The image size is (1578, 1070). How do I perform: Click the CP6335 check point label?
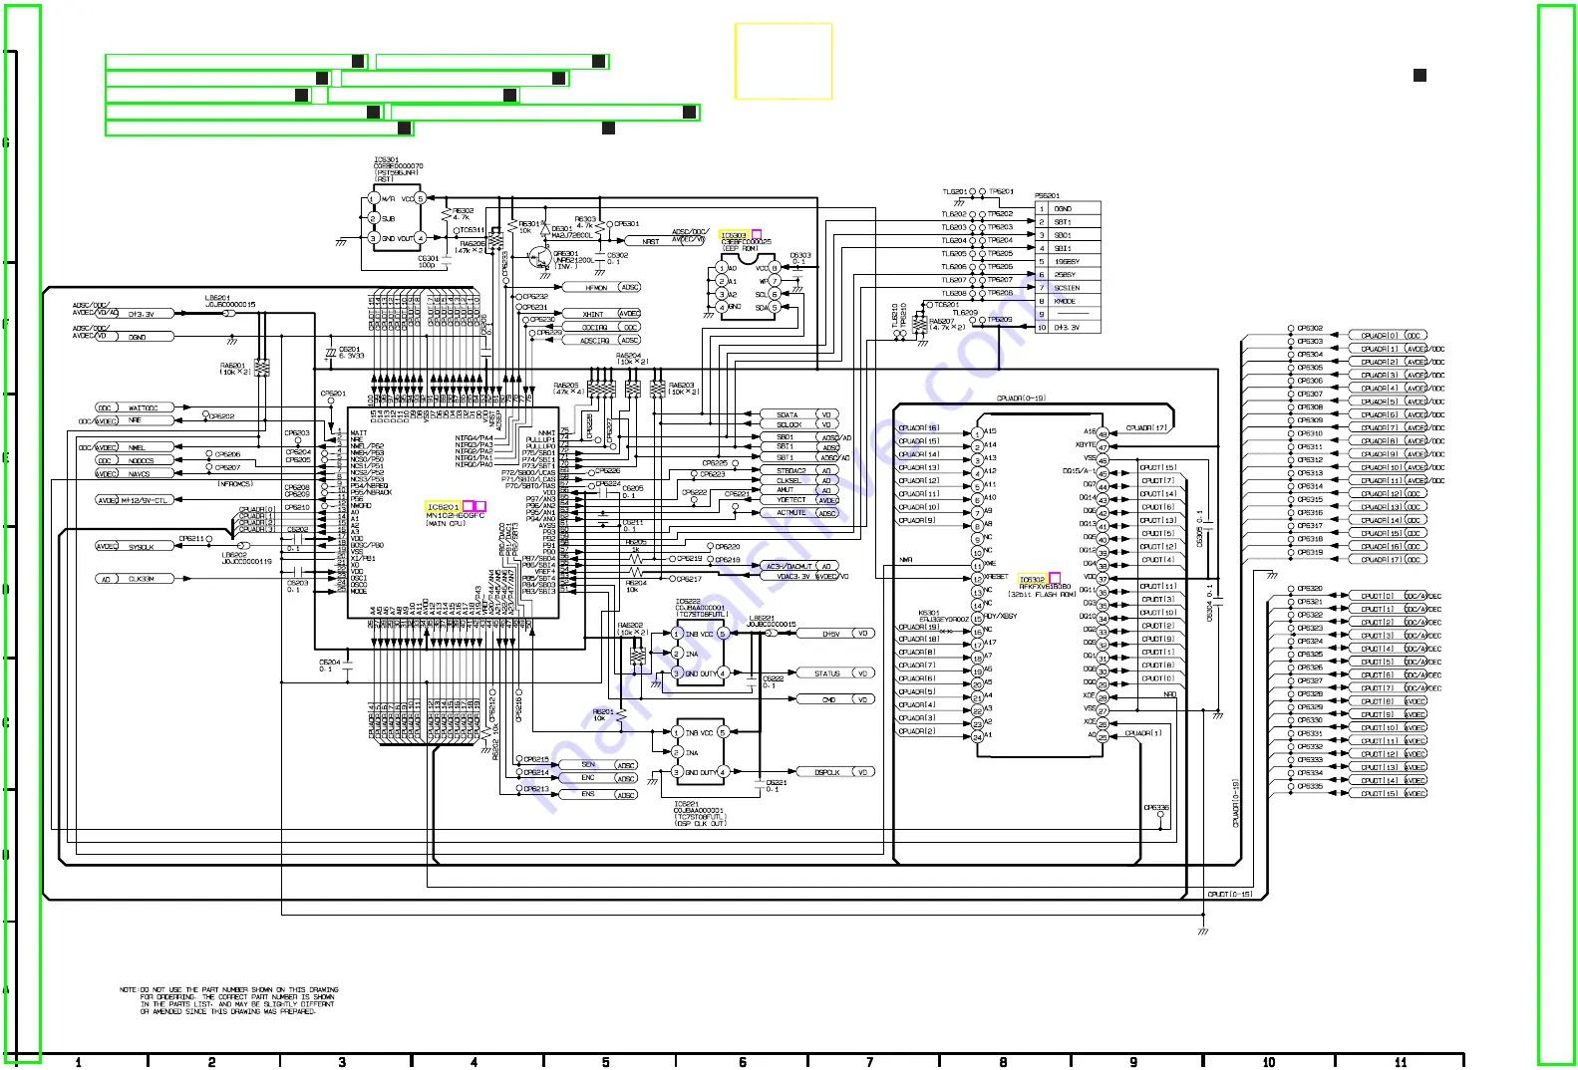(x=1310, y=787)
